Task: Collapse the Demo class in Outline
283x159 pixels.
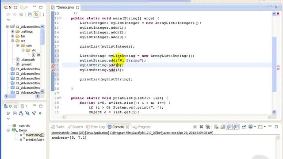Action: click(8, 130)
